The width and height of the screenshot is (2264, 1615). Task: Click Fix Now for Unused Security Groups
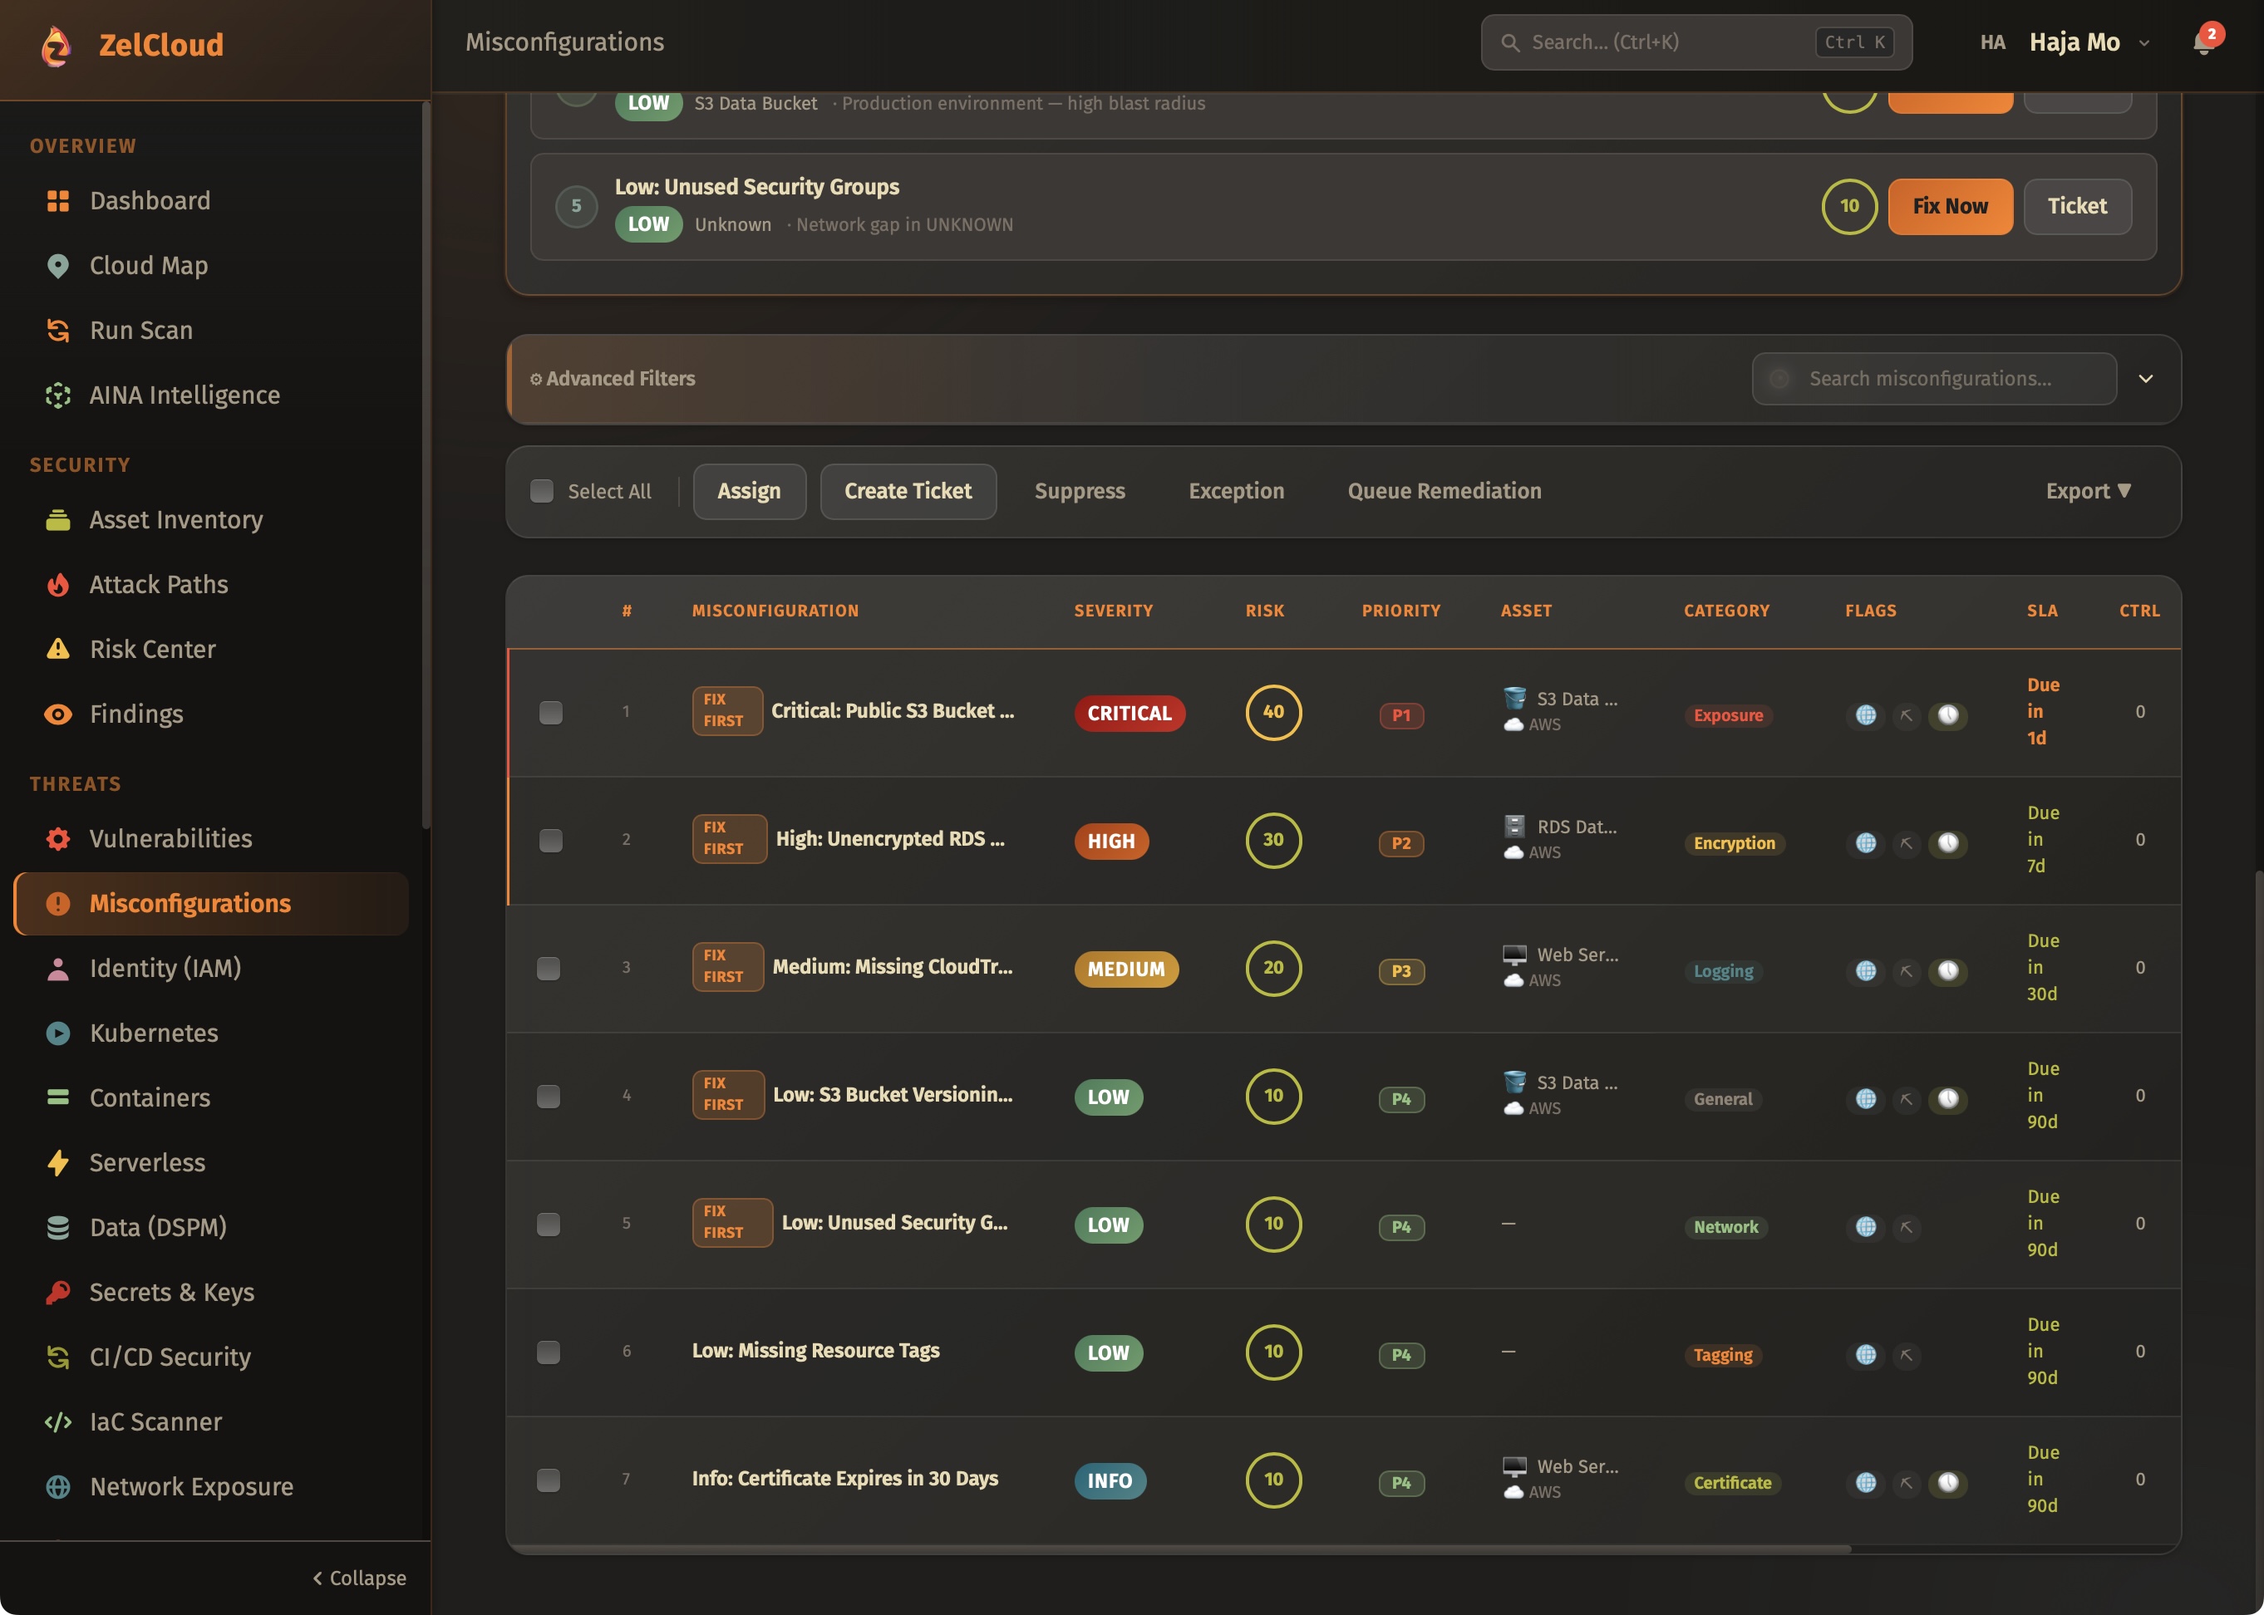(1950, 206)
